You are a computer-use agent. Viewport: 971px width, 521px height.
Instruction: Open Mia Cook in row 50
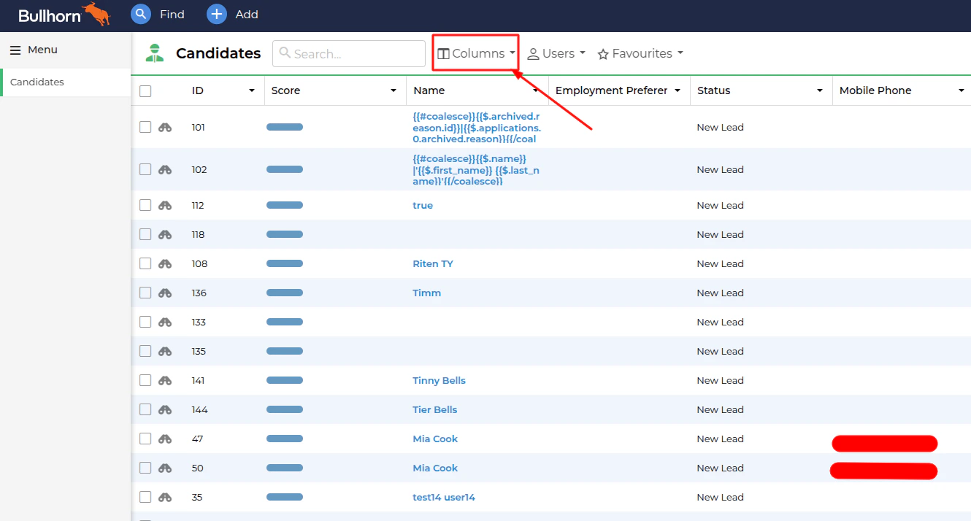click(x=435, y=468)
